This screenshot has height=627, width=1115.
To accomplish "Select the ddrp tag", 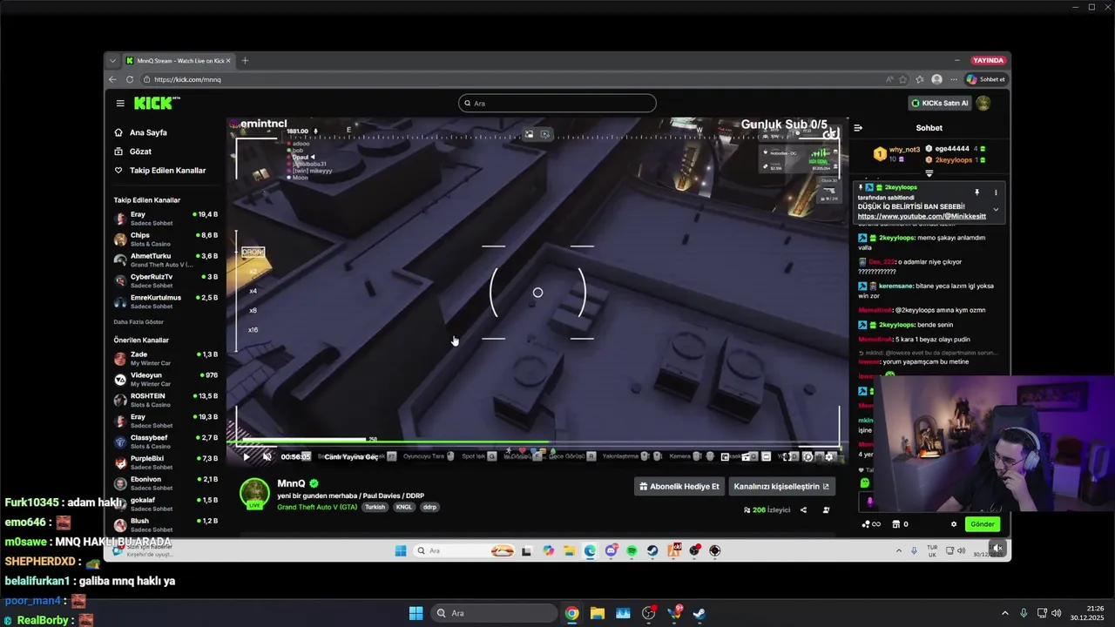I will pyautogui.click(x=430, y=507).
